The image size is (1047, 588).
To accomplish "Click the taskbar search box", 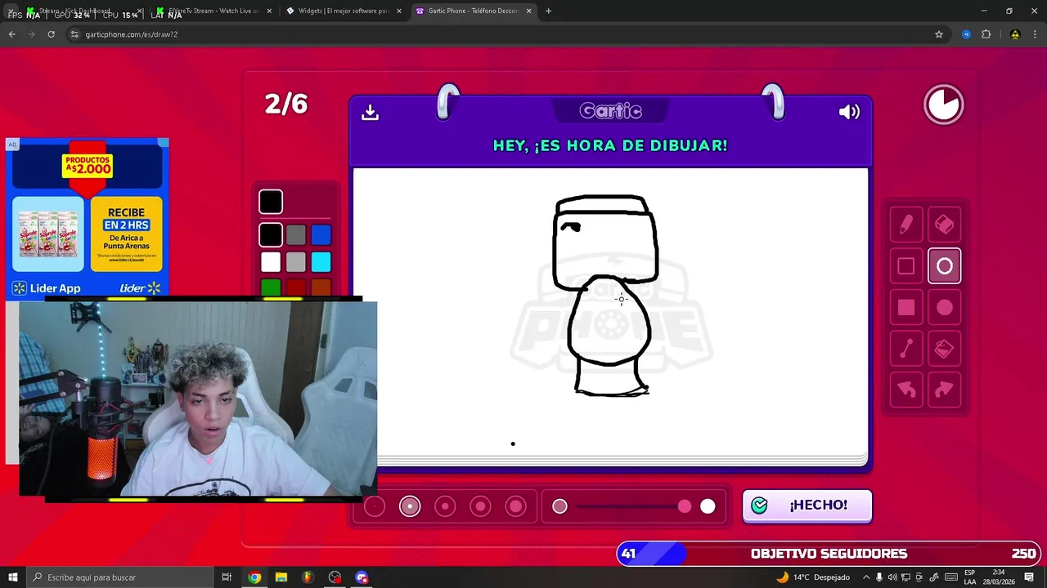I will [119, 577].
